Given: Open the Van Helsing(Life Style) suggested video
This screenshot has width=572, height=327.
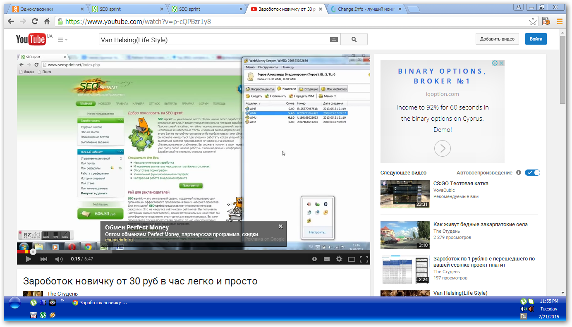Looking at the screenshot, I should tap(460, 293).
